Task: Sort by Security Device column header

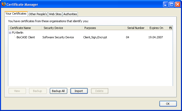Action: click(62, 28)
